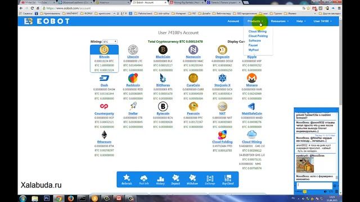Image resolution: width=360 pixels, height=202 pixels.
Task: Open Withdraw from the bottom toolbar
Action: point(192,180)
